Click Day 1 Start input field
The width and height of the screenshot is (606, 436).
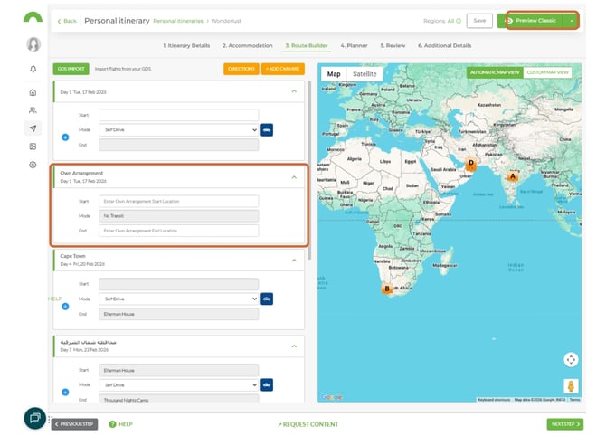pyautogui.click(x=178, y=115)
